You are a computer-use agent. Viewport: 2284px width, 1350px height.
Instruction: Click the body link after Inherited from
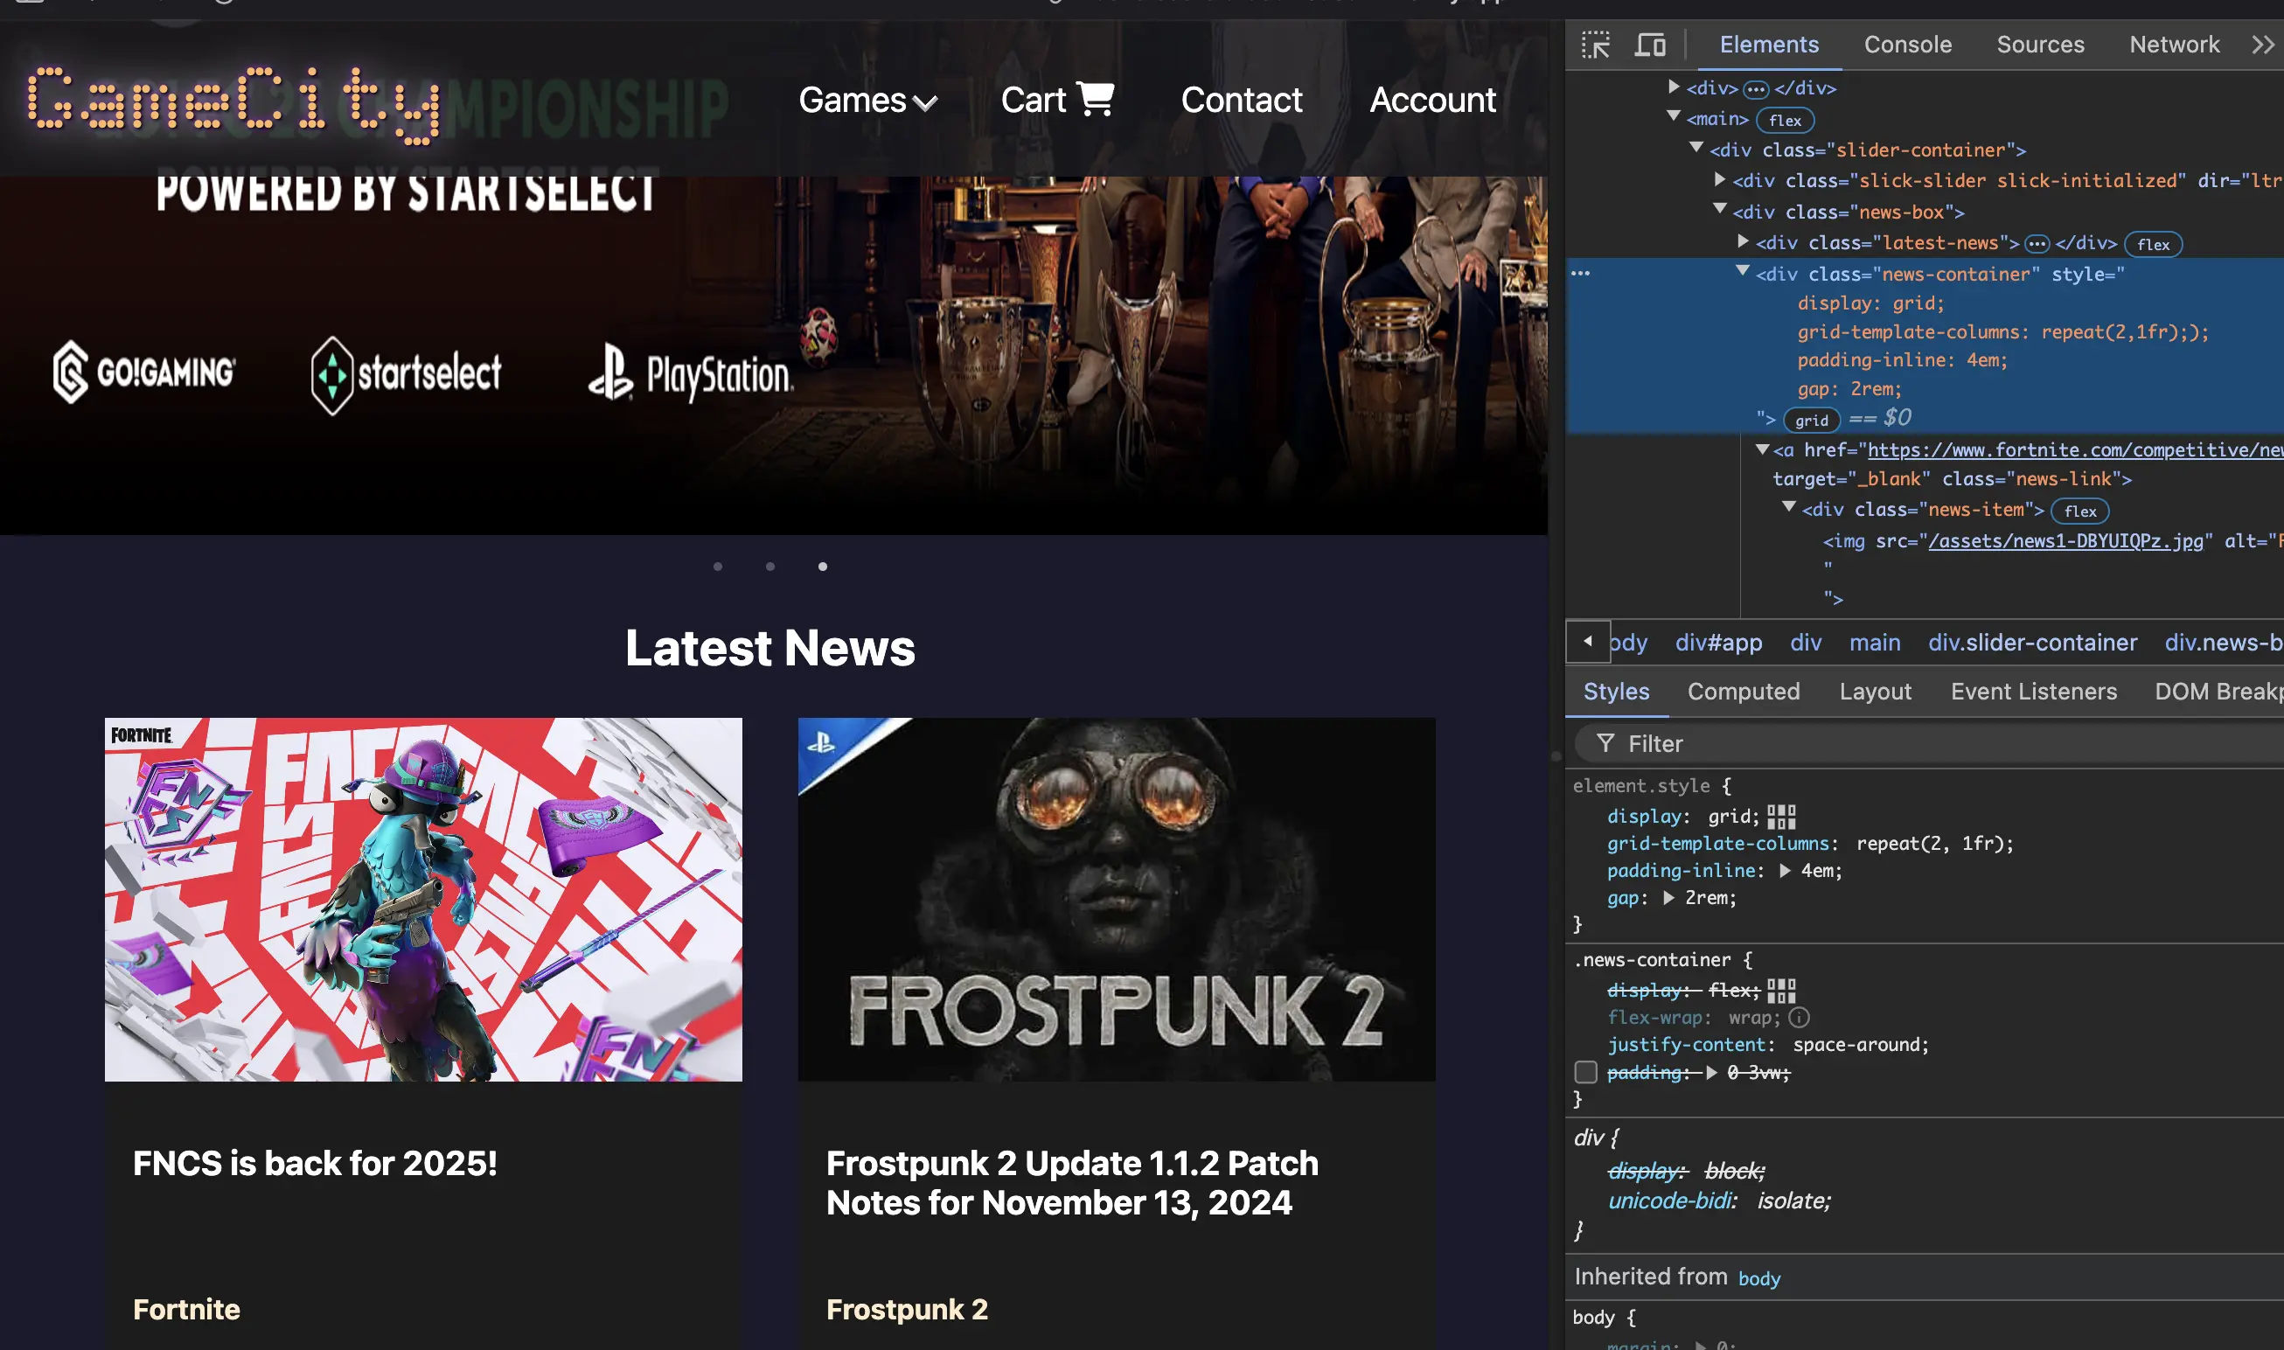(x=1759, y=1278)
